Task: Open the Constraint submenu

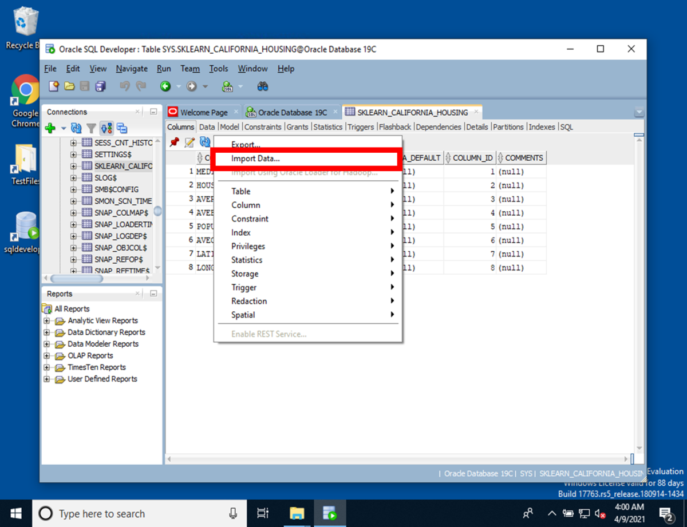Action: click(x=308, y=219)
